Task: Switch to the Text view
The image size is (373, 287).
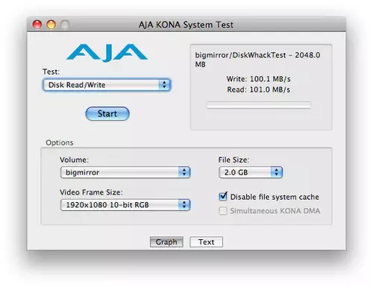Action: click(206, 242)
